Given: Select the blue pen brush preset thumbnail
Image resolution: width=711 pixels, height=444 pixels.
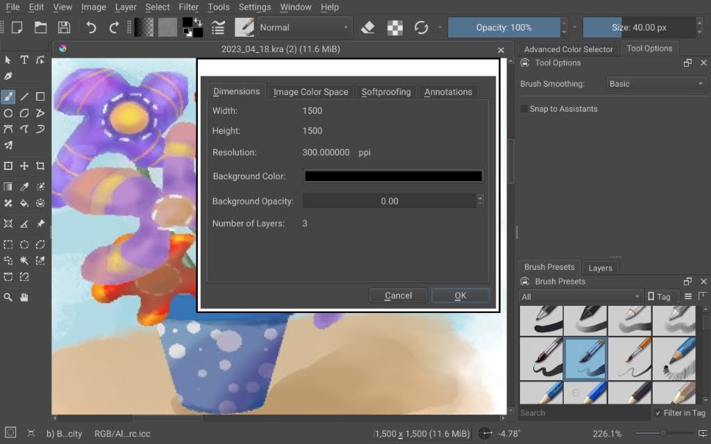Looking at the screenshot, I should click(585, 359).
